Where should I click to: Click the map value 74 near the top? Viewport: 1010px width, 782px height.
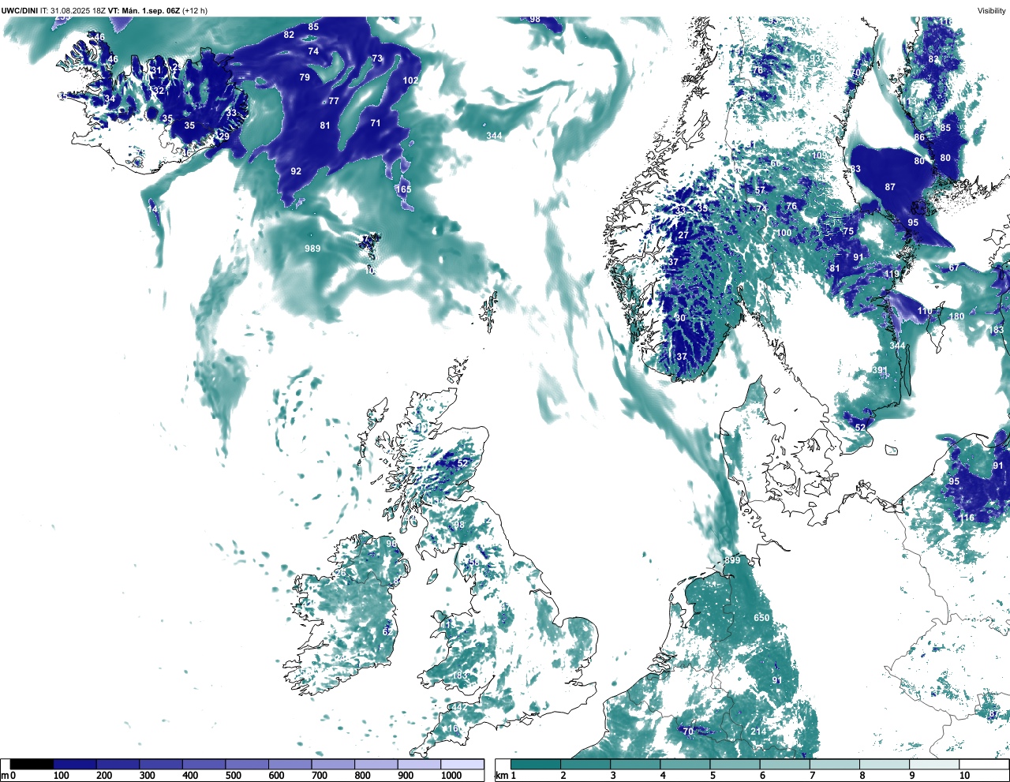point(313,51)
